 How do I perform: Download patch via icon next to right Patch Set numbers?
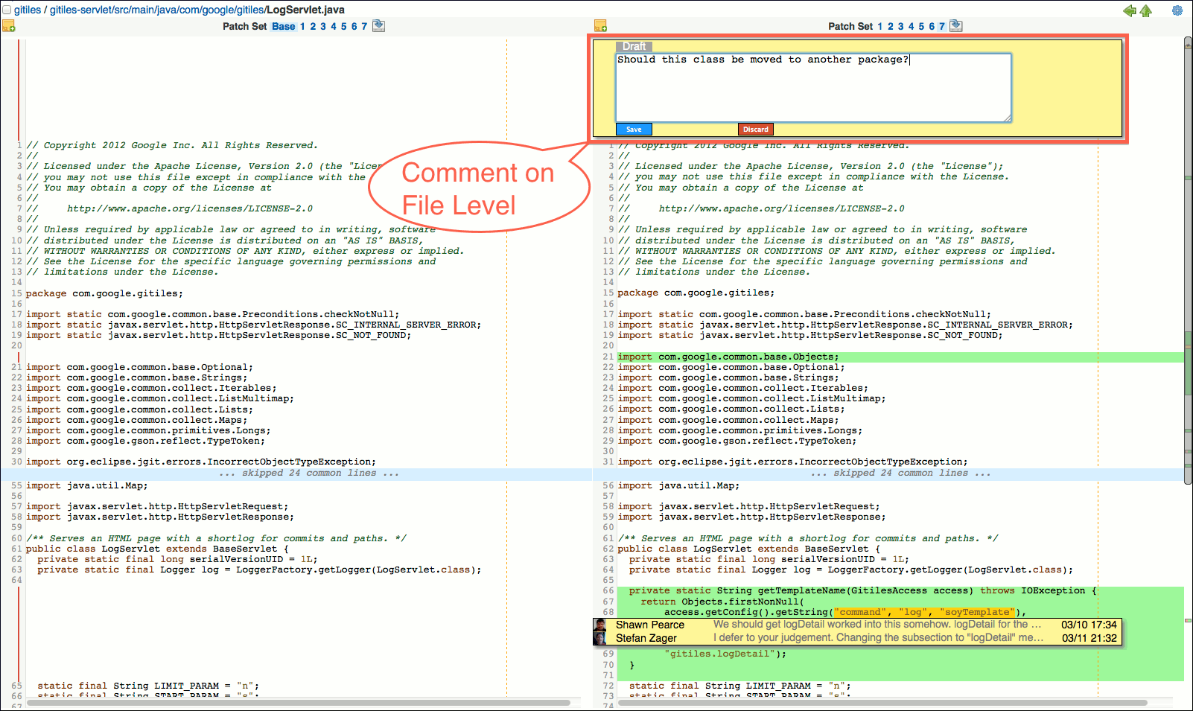pyautogui.click(x=956, y=25)
